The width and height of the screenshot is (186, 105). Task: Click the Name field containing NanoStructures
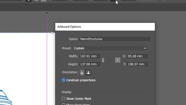pyautogui.click(x=115, y=39)
